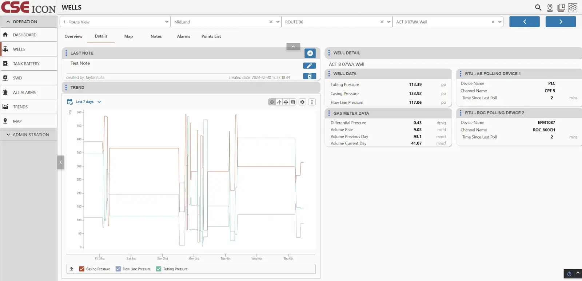Viewport: 582px width, 281px height.
Task: Clear the ROUTE 06 selection
Action: [382, 22]
